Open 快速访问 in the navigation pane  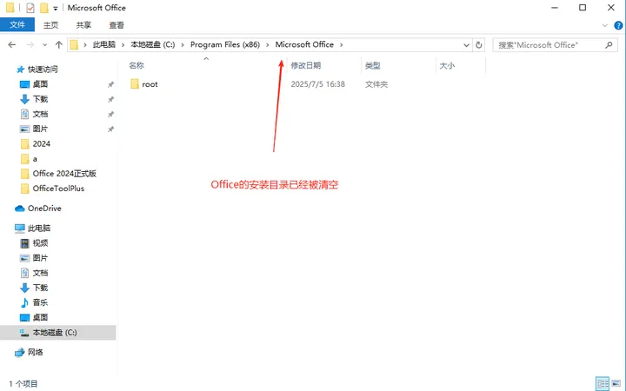(x=43, y=70)
